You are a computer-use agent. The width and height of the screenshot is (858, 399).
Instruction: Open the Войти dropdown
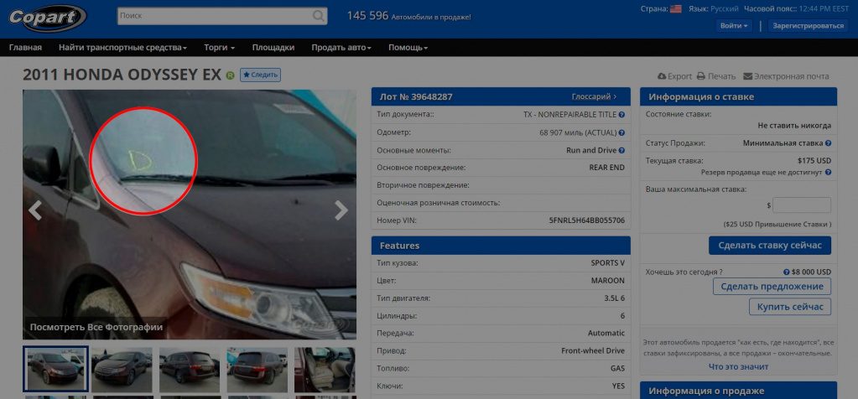coord(734,26)
